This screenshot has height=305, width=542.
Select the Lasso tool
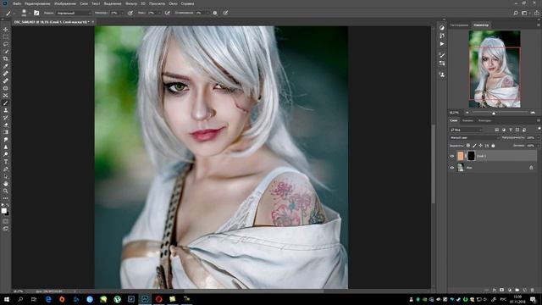[x=6, y=44]
